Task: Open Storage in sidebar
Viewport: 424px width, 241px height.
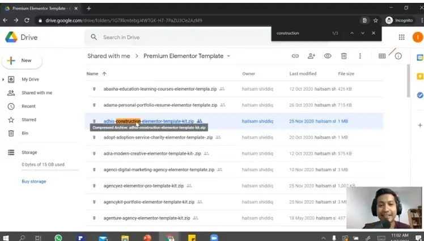Action: point(29,153)
